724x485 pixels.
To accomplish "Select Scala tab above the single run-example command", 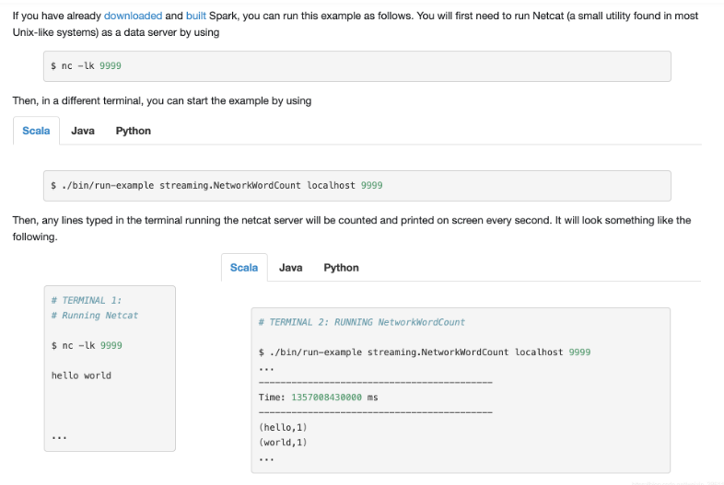I will pos(36,131).
